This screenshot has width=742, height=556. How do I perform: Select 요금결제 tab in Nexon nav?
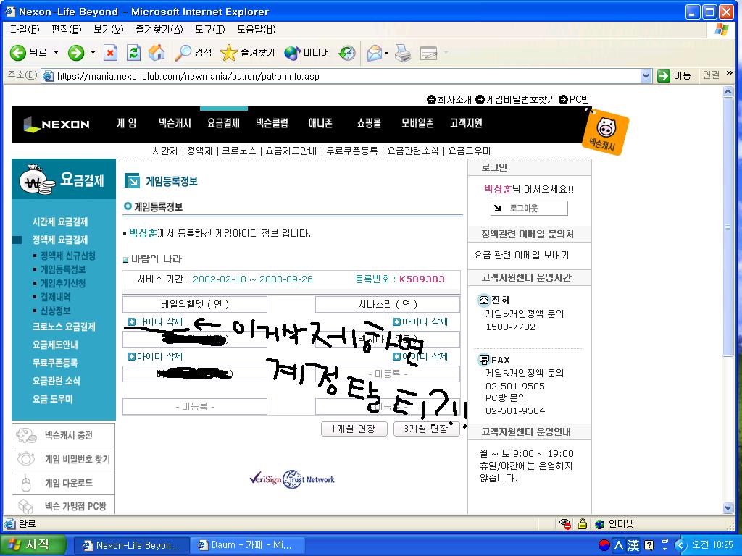click(223, 123)
